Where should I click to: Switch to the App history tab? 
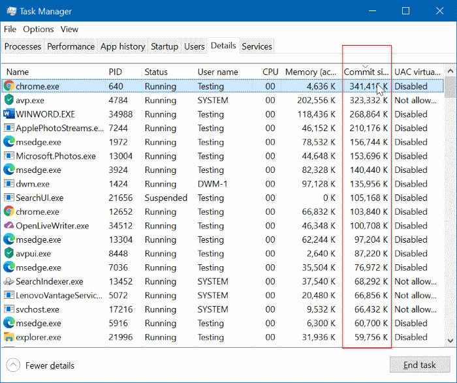point(123,46)
